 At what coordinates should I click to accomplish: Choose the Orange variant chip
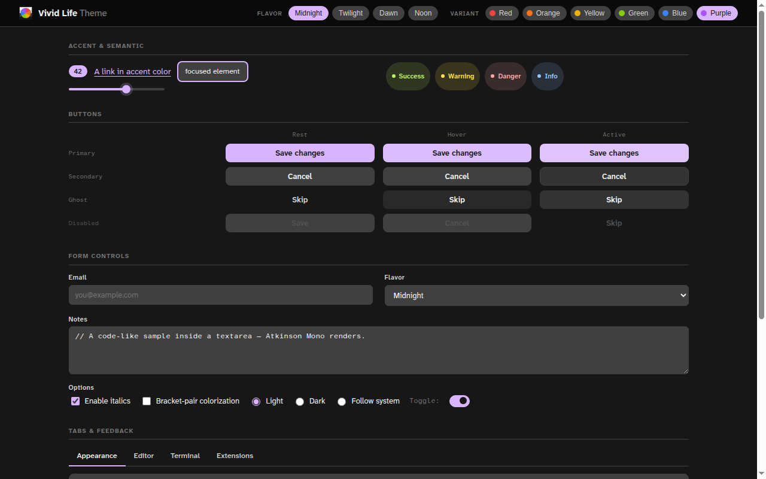(544, 13)
